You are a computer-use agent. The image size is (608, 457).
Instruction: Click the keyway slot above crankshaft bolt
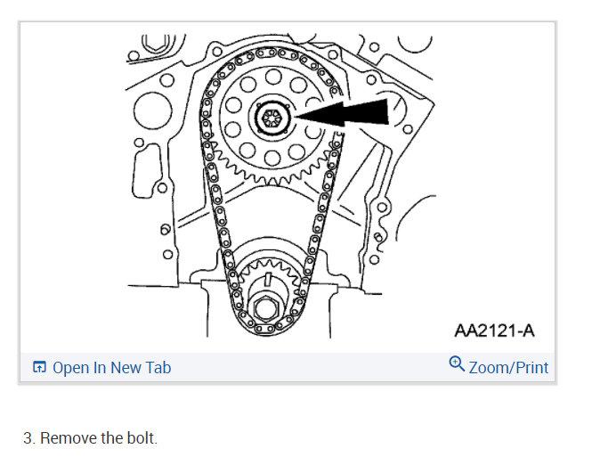coord(268,280)
